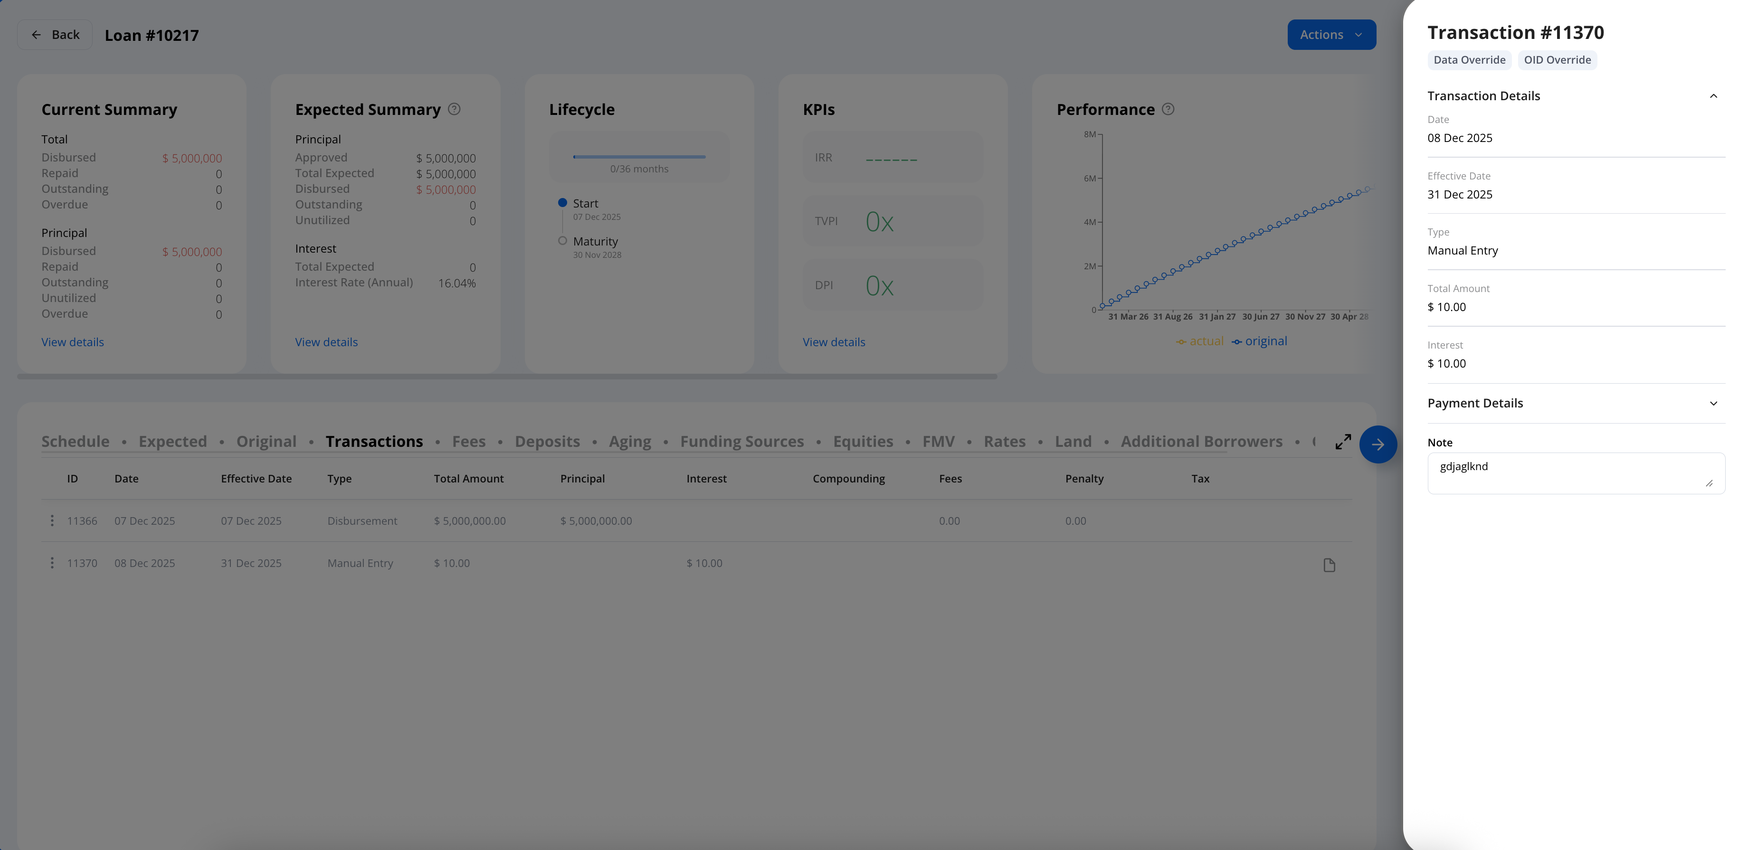Select the Transactions tab
The image size is (1748, 850).
point(374,441)
